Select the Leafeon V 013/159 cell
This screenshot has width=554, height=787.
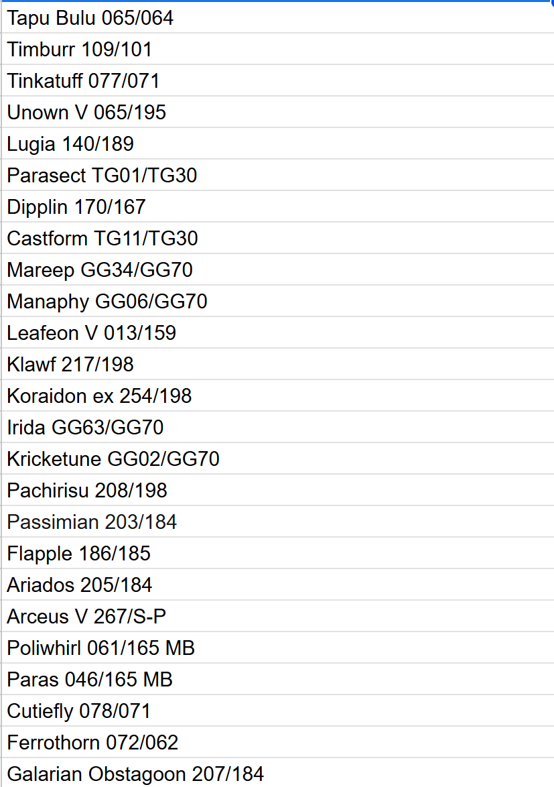(x=92, y=333)
